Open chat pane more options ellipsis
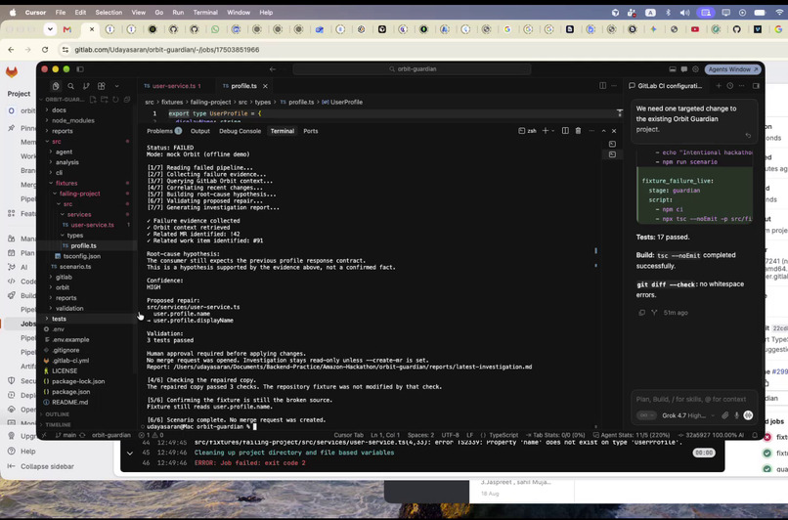This screenshot has height=520, width=788. point(742,86)
